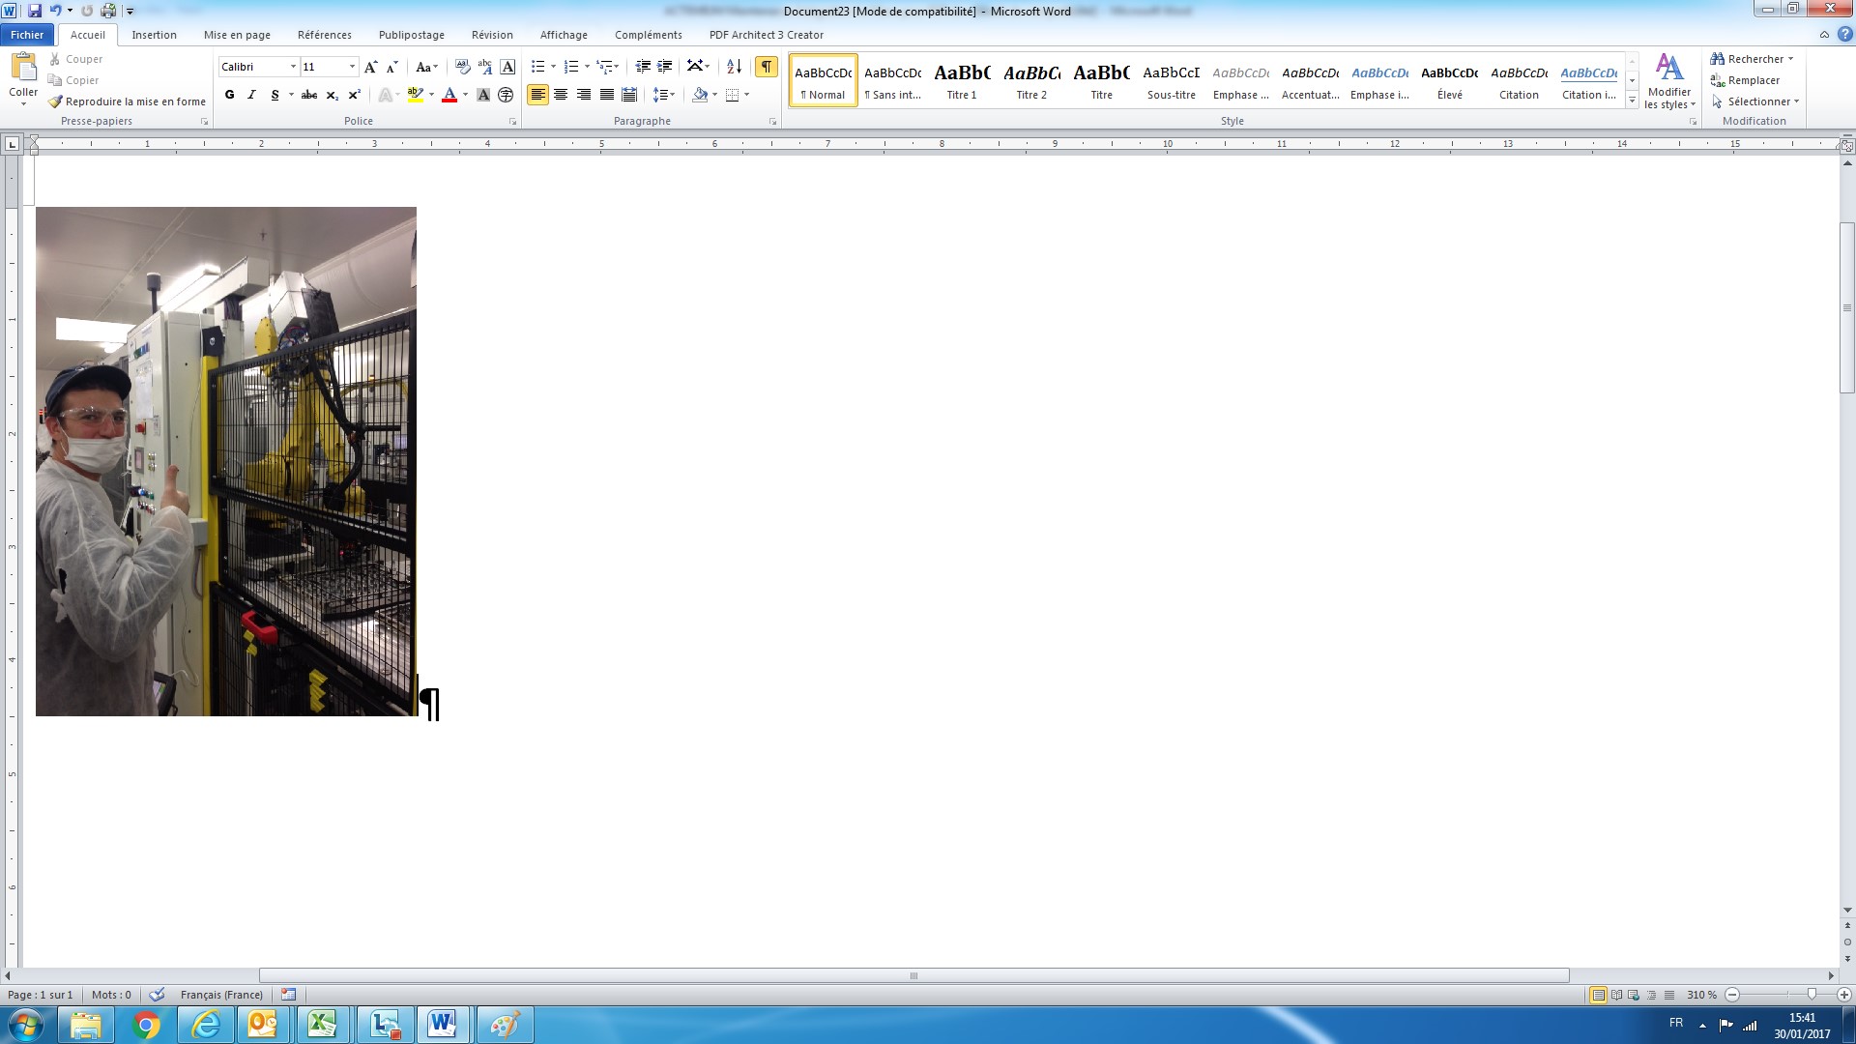Screen dimensions: 1856x1044
Task: Open Excel from the Windows taskbar
Action: [322, 1025]
